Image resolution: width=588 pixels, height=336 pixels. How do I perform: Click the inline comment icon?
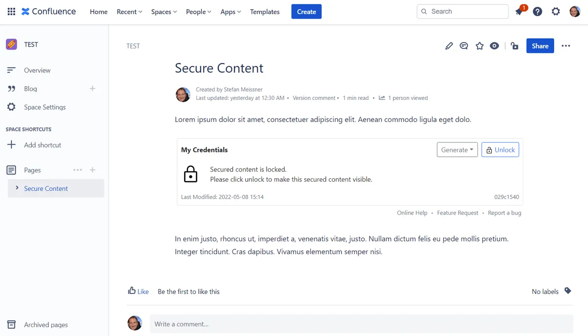click(x=464, y=46)
